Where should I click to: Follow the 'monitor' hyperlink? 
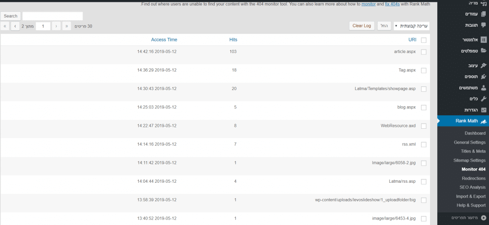(x=368, y=4)
